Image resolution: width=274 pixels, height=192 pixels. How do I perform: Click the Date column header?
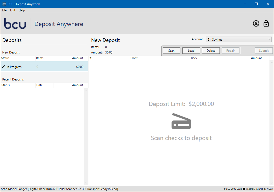point(44,85)
